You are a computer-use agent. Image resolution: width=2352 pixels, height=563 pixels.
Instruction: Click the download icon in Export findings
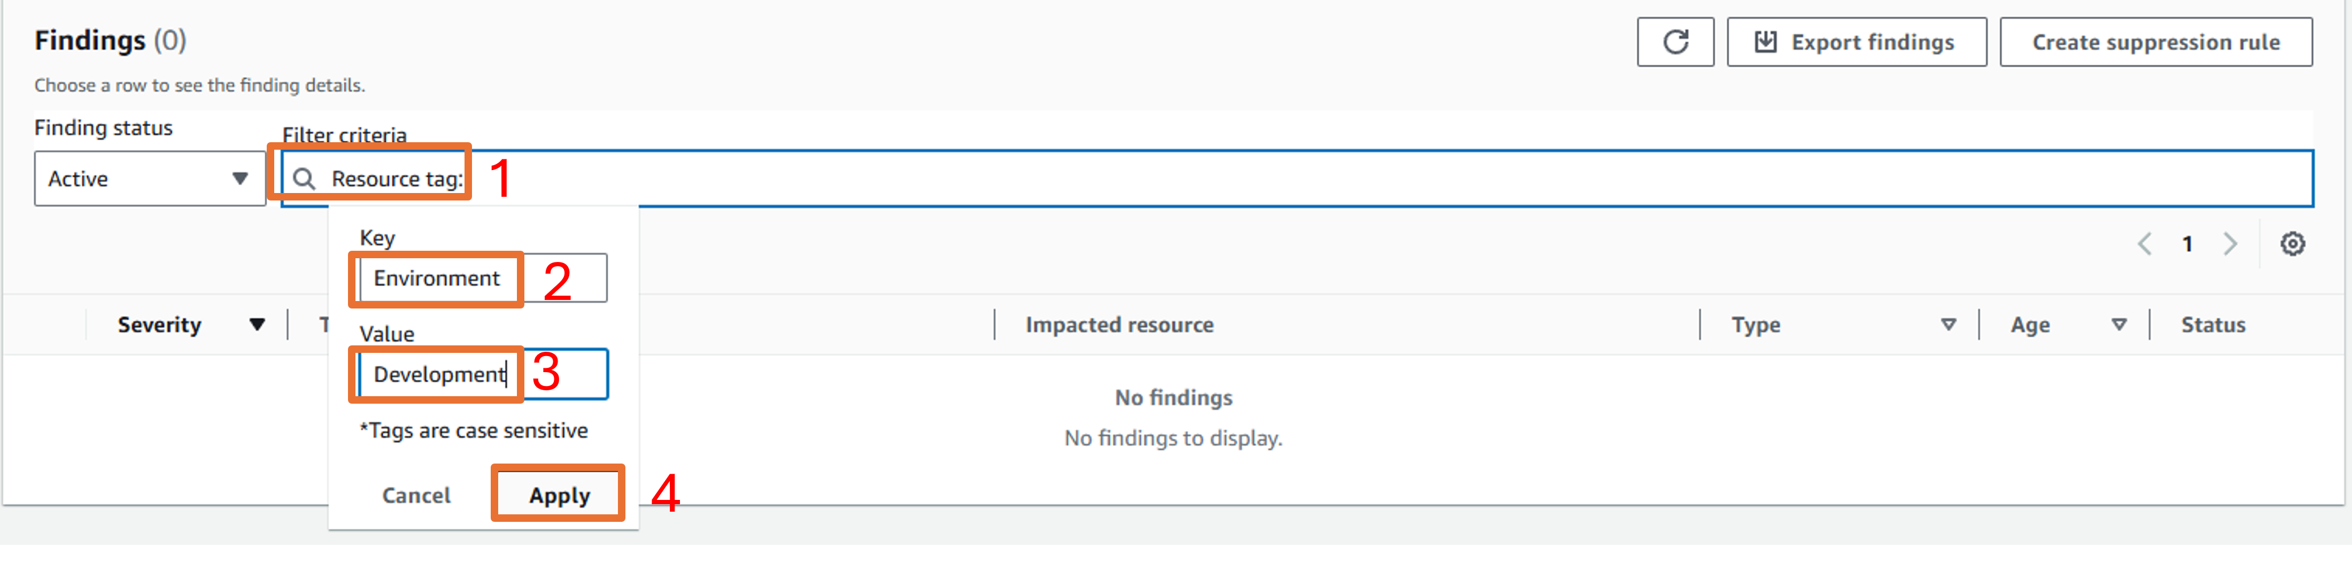click(1766, 42)
